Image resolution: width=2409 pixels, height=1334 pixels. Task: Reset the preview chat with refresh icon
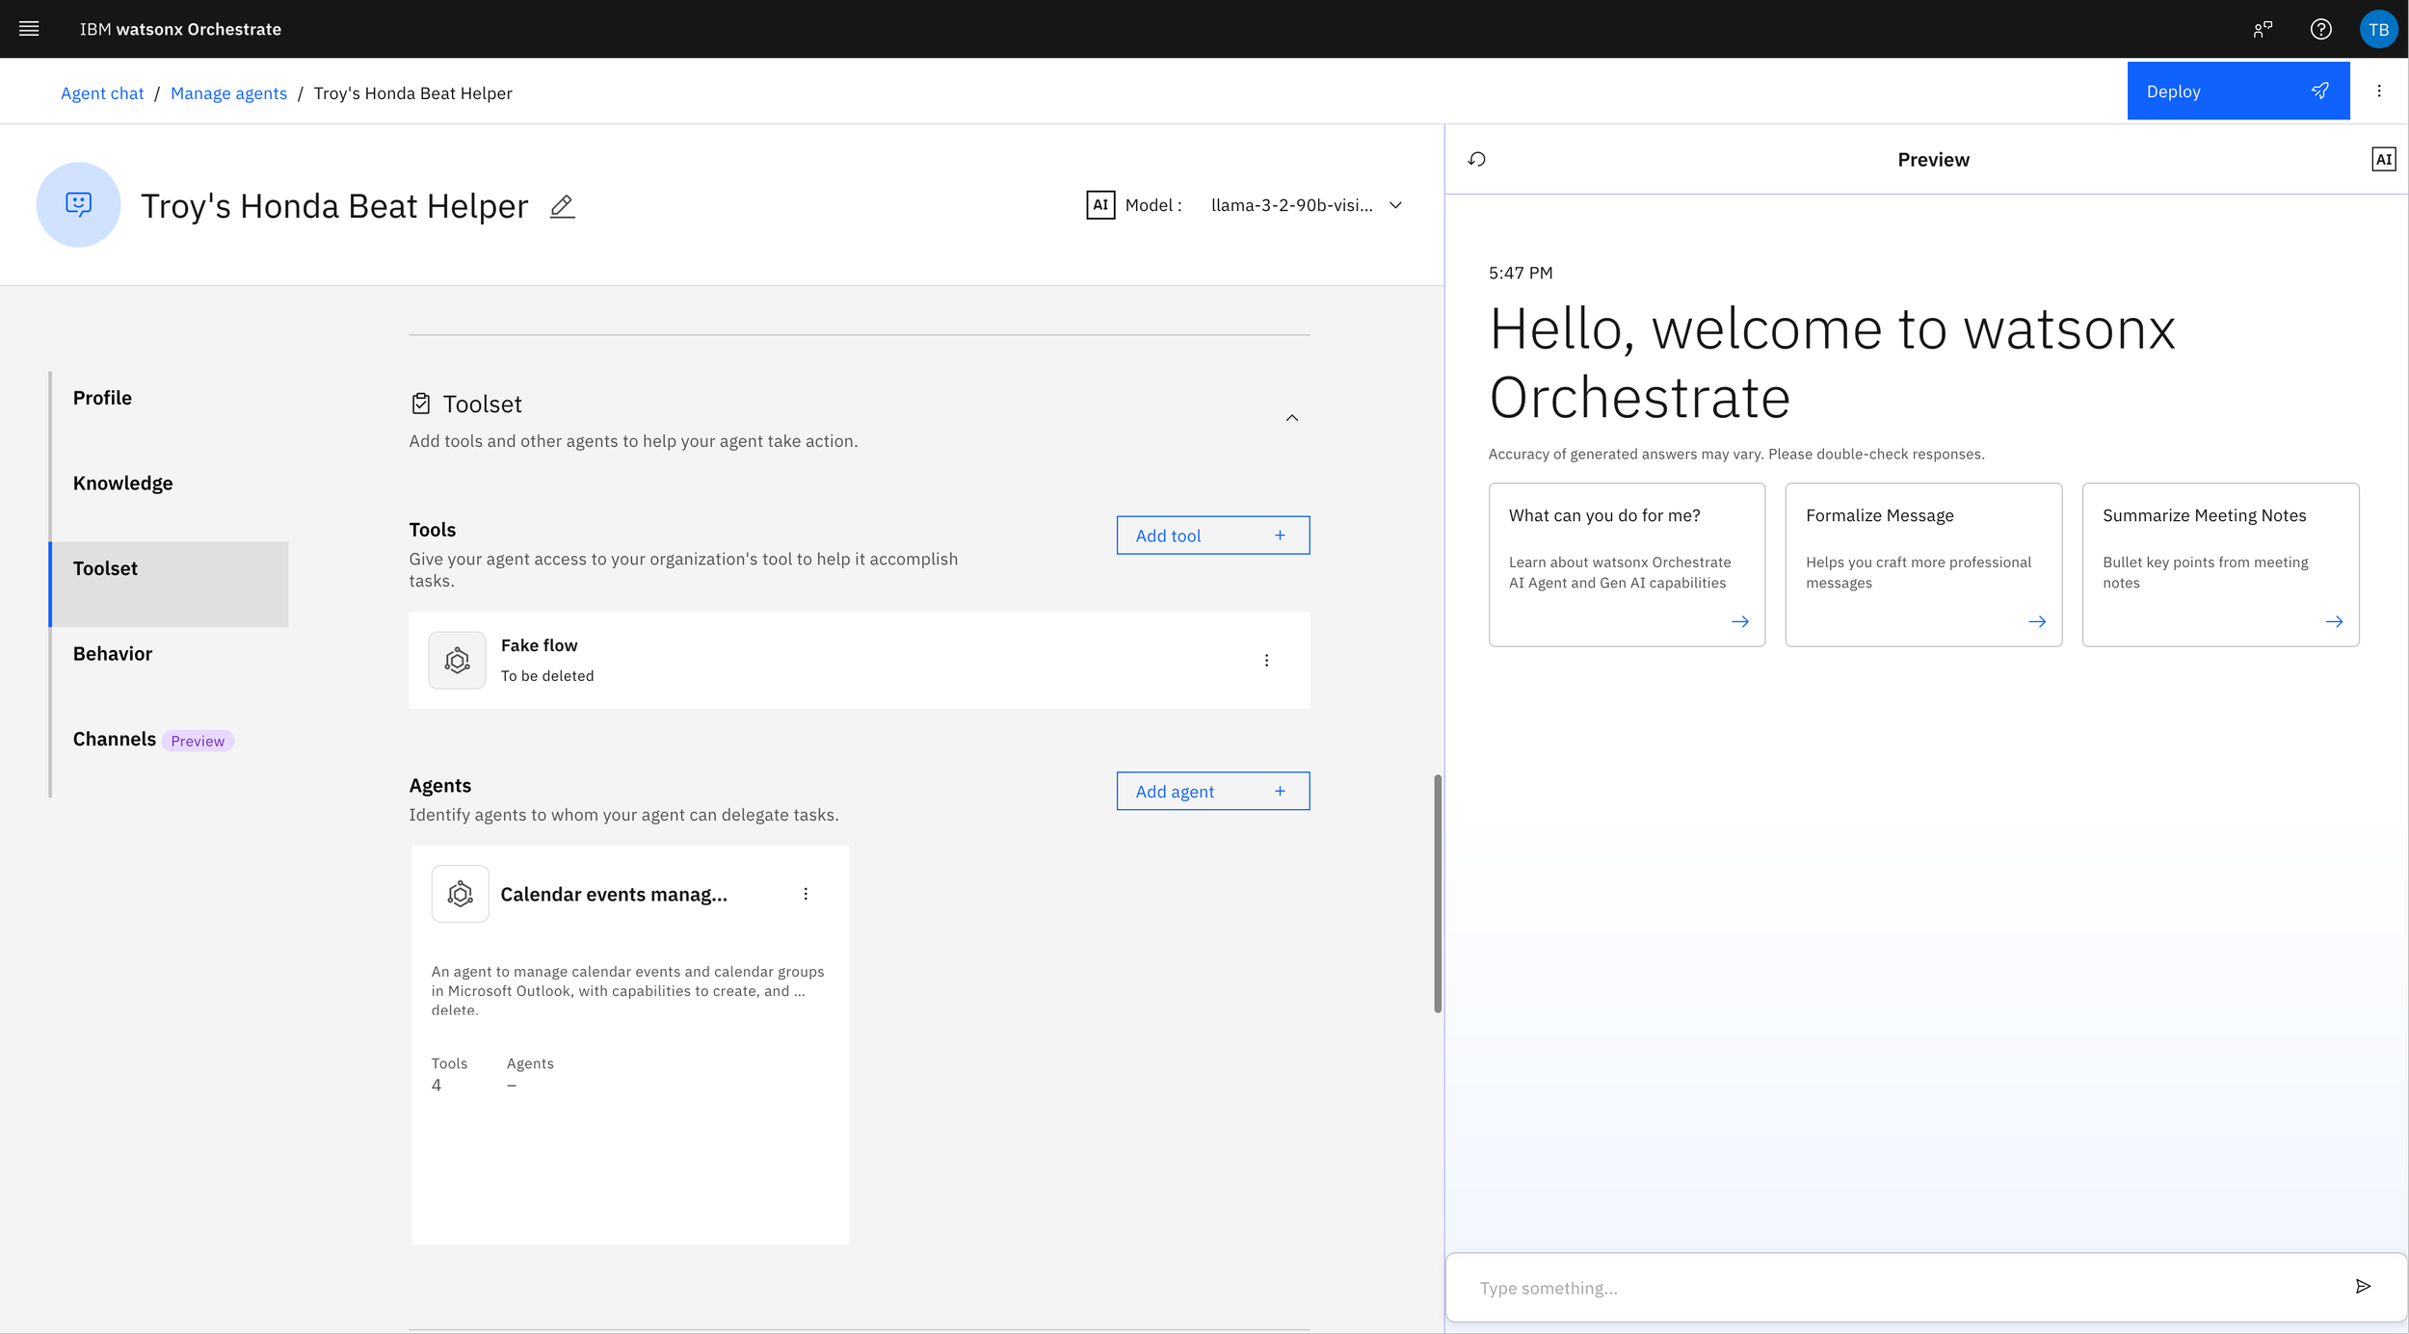(1476, 160)
